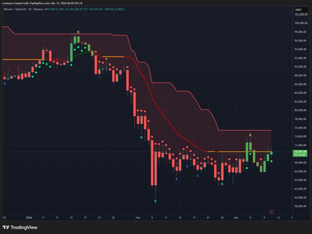Click the 80,000.00 price axis label

point(301,110)
